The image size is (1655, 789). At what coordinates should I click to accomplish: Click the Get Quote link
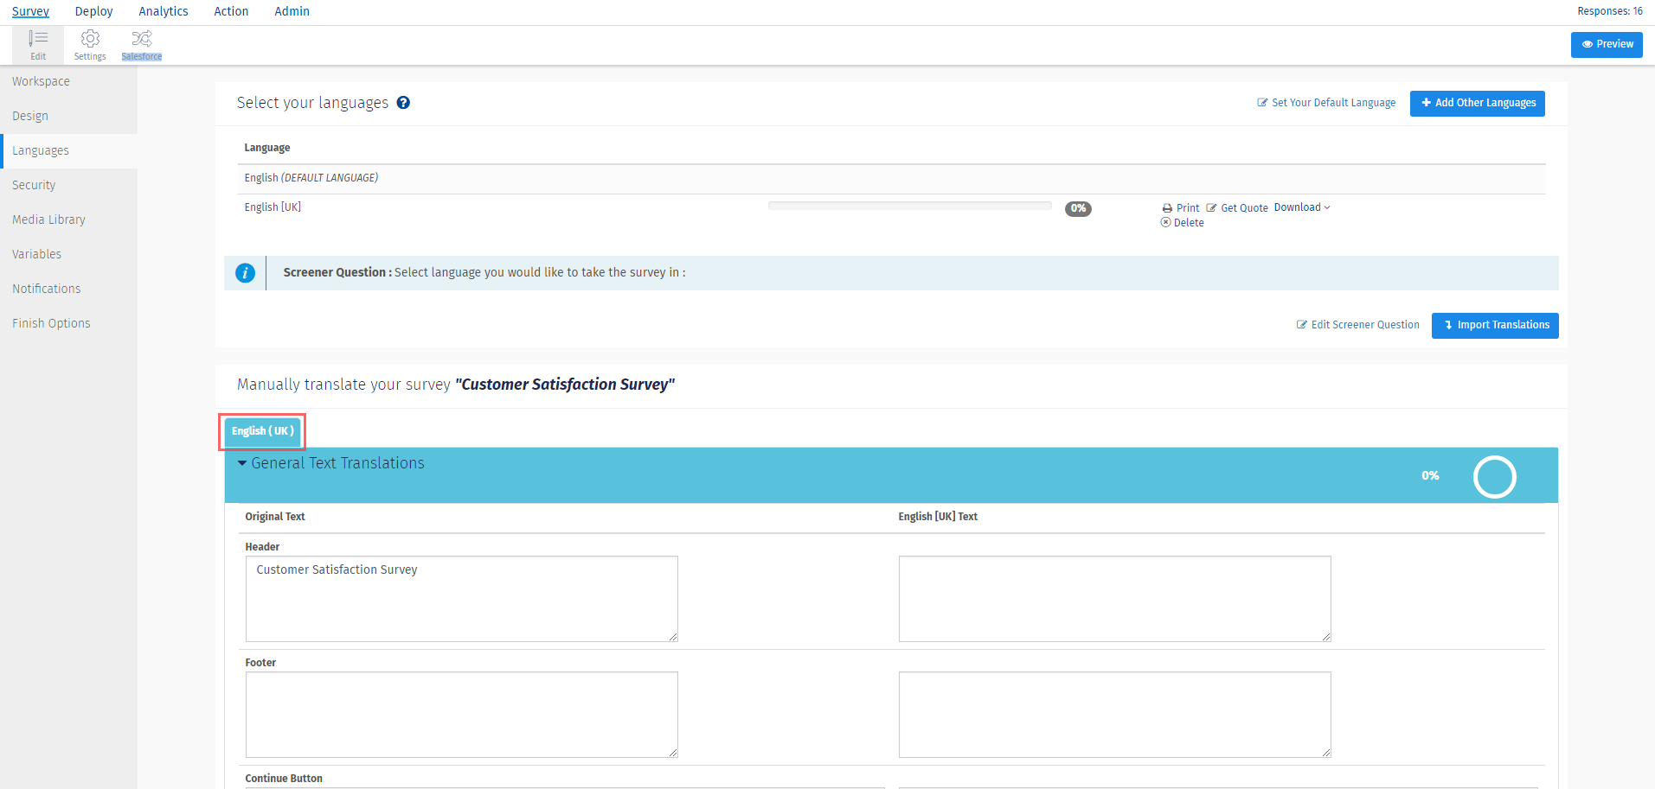tap(1237, 208)
